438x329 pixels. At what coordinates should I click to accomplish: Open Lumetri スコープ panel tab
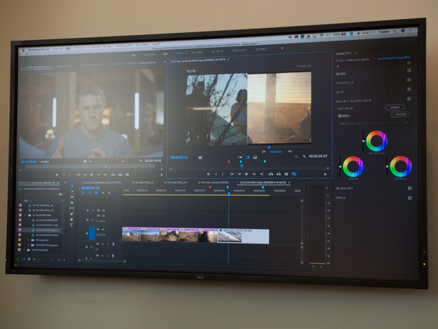pos(64,66)
